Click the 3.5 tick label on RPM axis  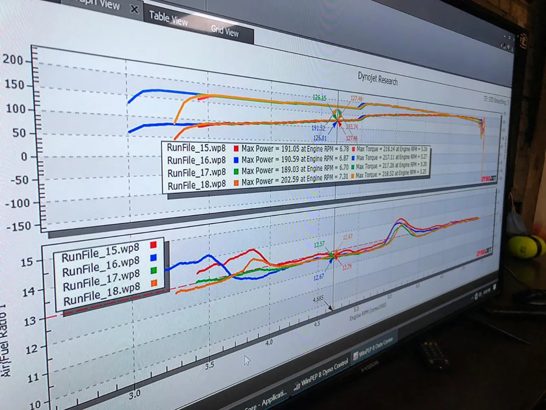[209, 366]
